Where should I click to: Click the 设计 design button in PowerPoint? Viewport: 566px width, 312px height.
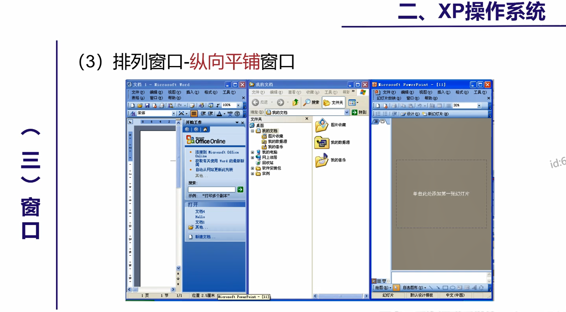pos(410,114)
